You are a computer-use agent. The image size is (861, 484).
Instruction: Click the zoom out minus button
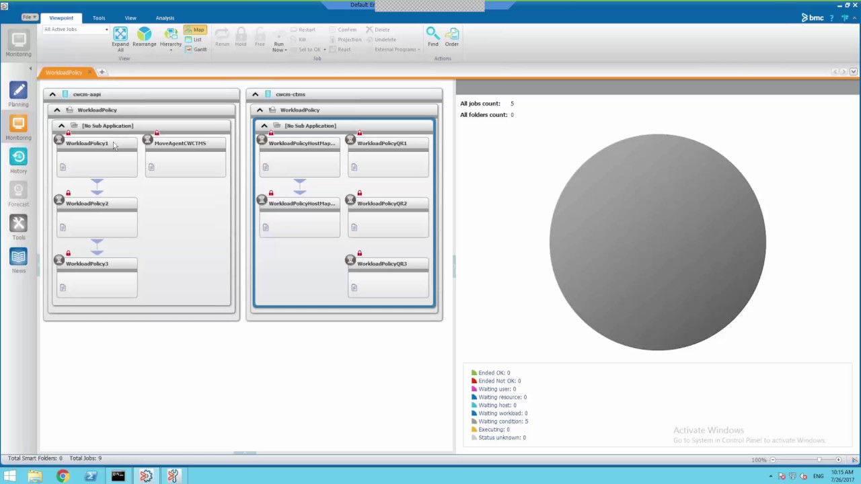pyautogui.click(x=773, y=460)
